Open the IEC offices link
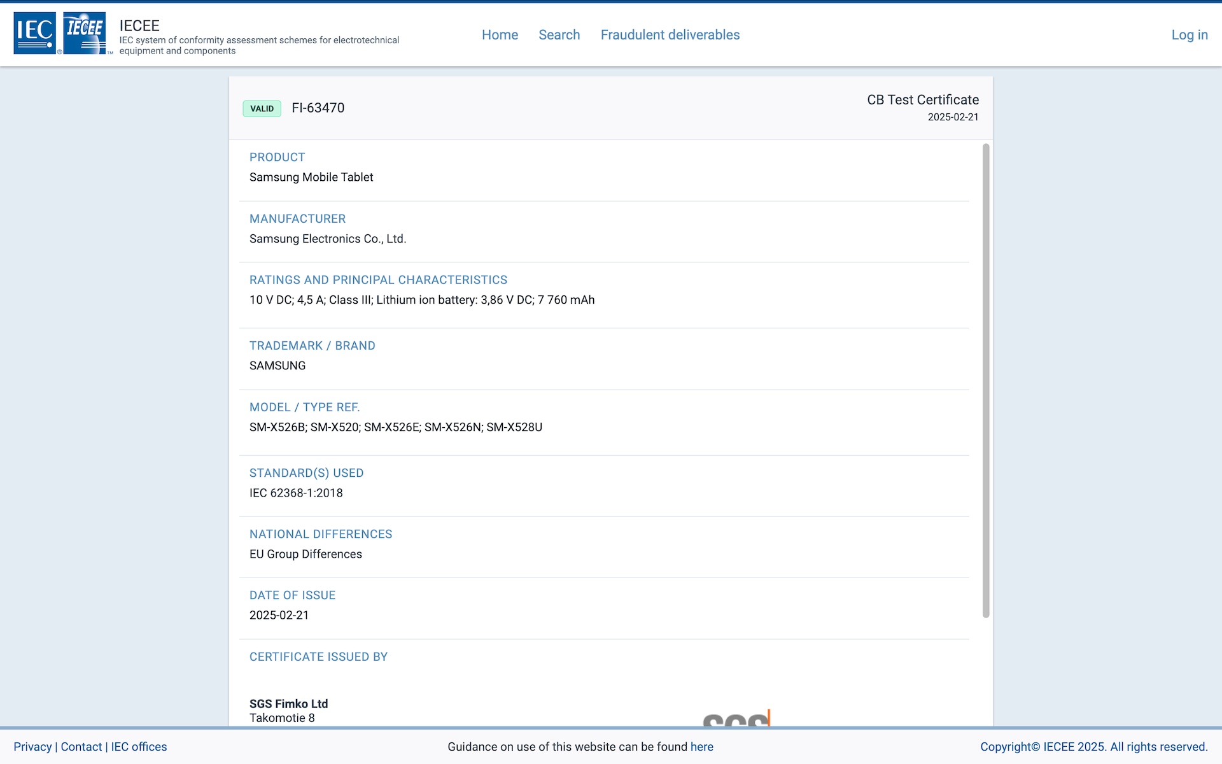 [139, 747]
